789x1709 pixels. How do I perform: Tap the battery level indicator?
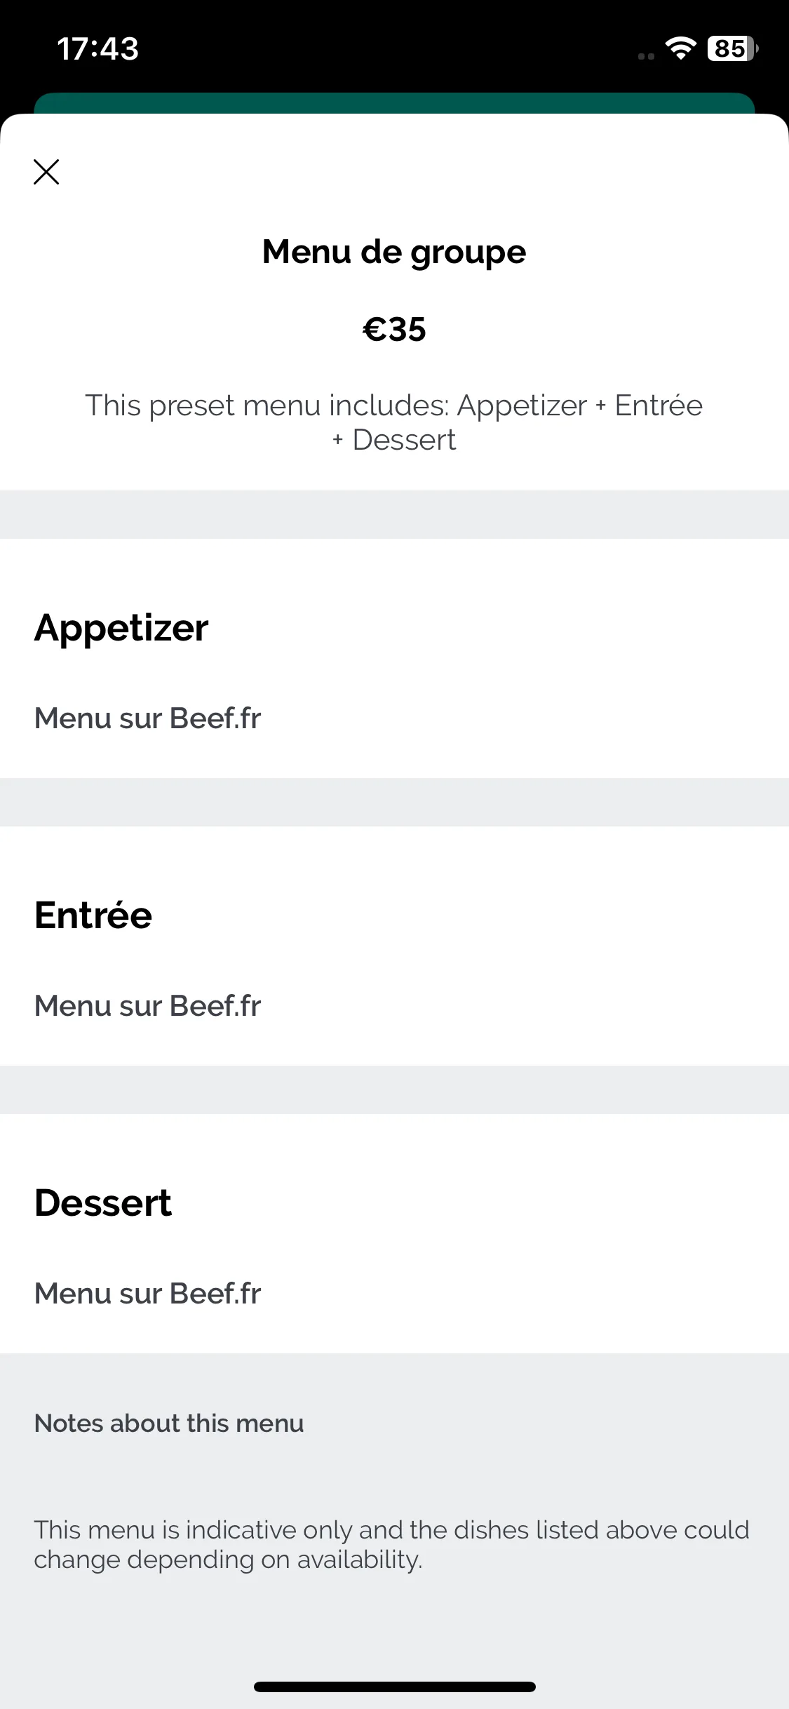(x=733, y=48)
